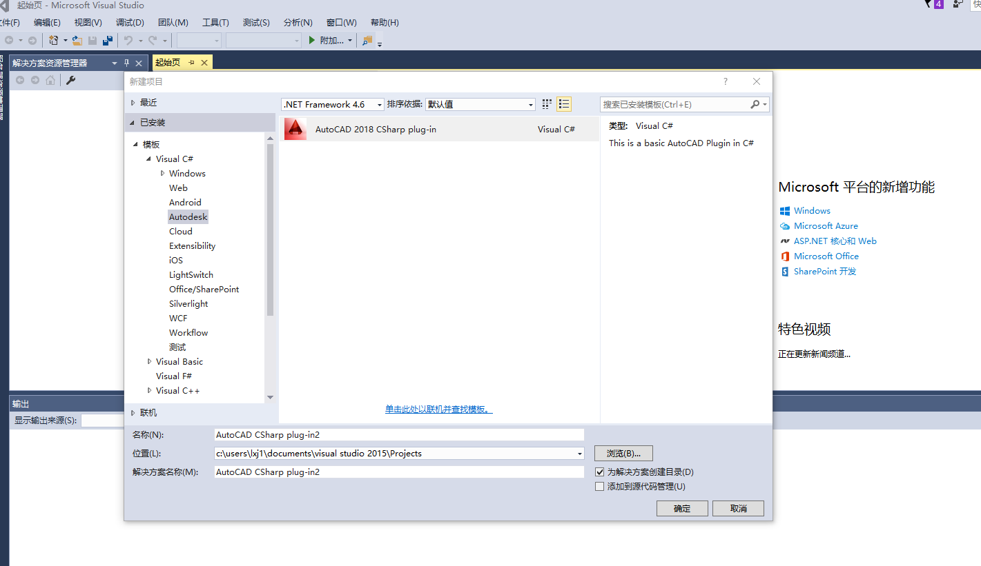981x566 pixels.
Task: Expand the 联机 online section
Action: (133, 413)
